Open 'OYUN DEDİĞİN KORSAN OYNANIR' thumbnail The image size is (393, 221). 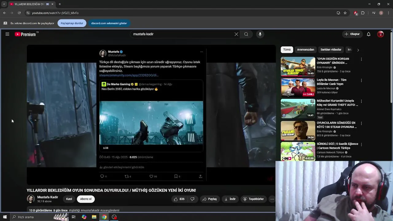(x=298, y=66)
